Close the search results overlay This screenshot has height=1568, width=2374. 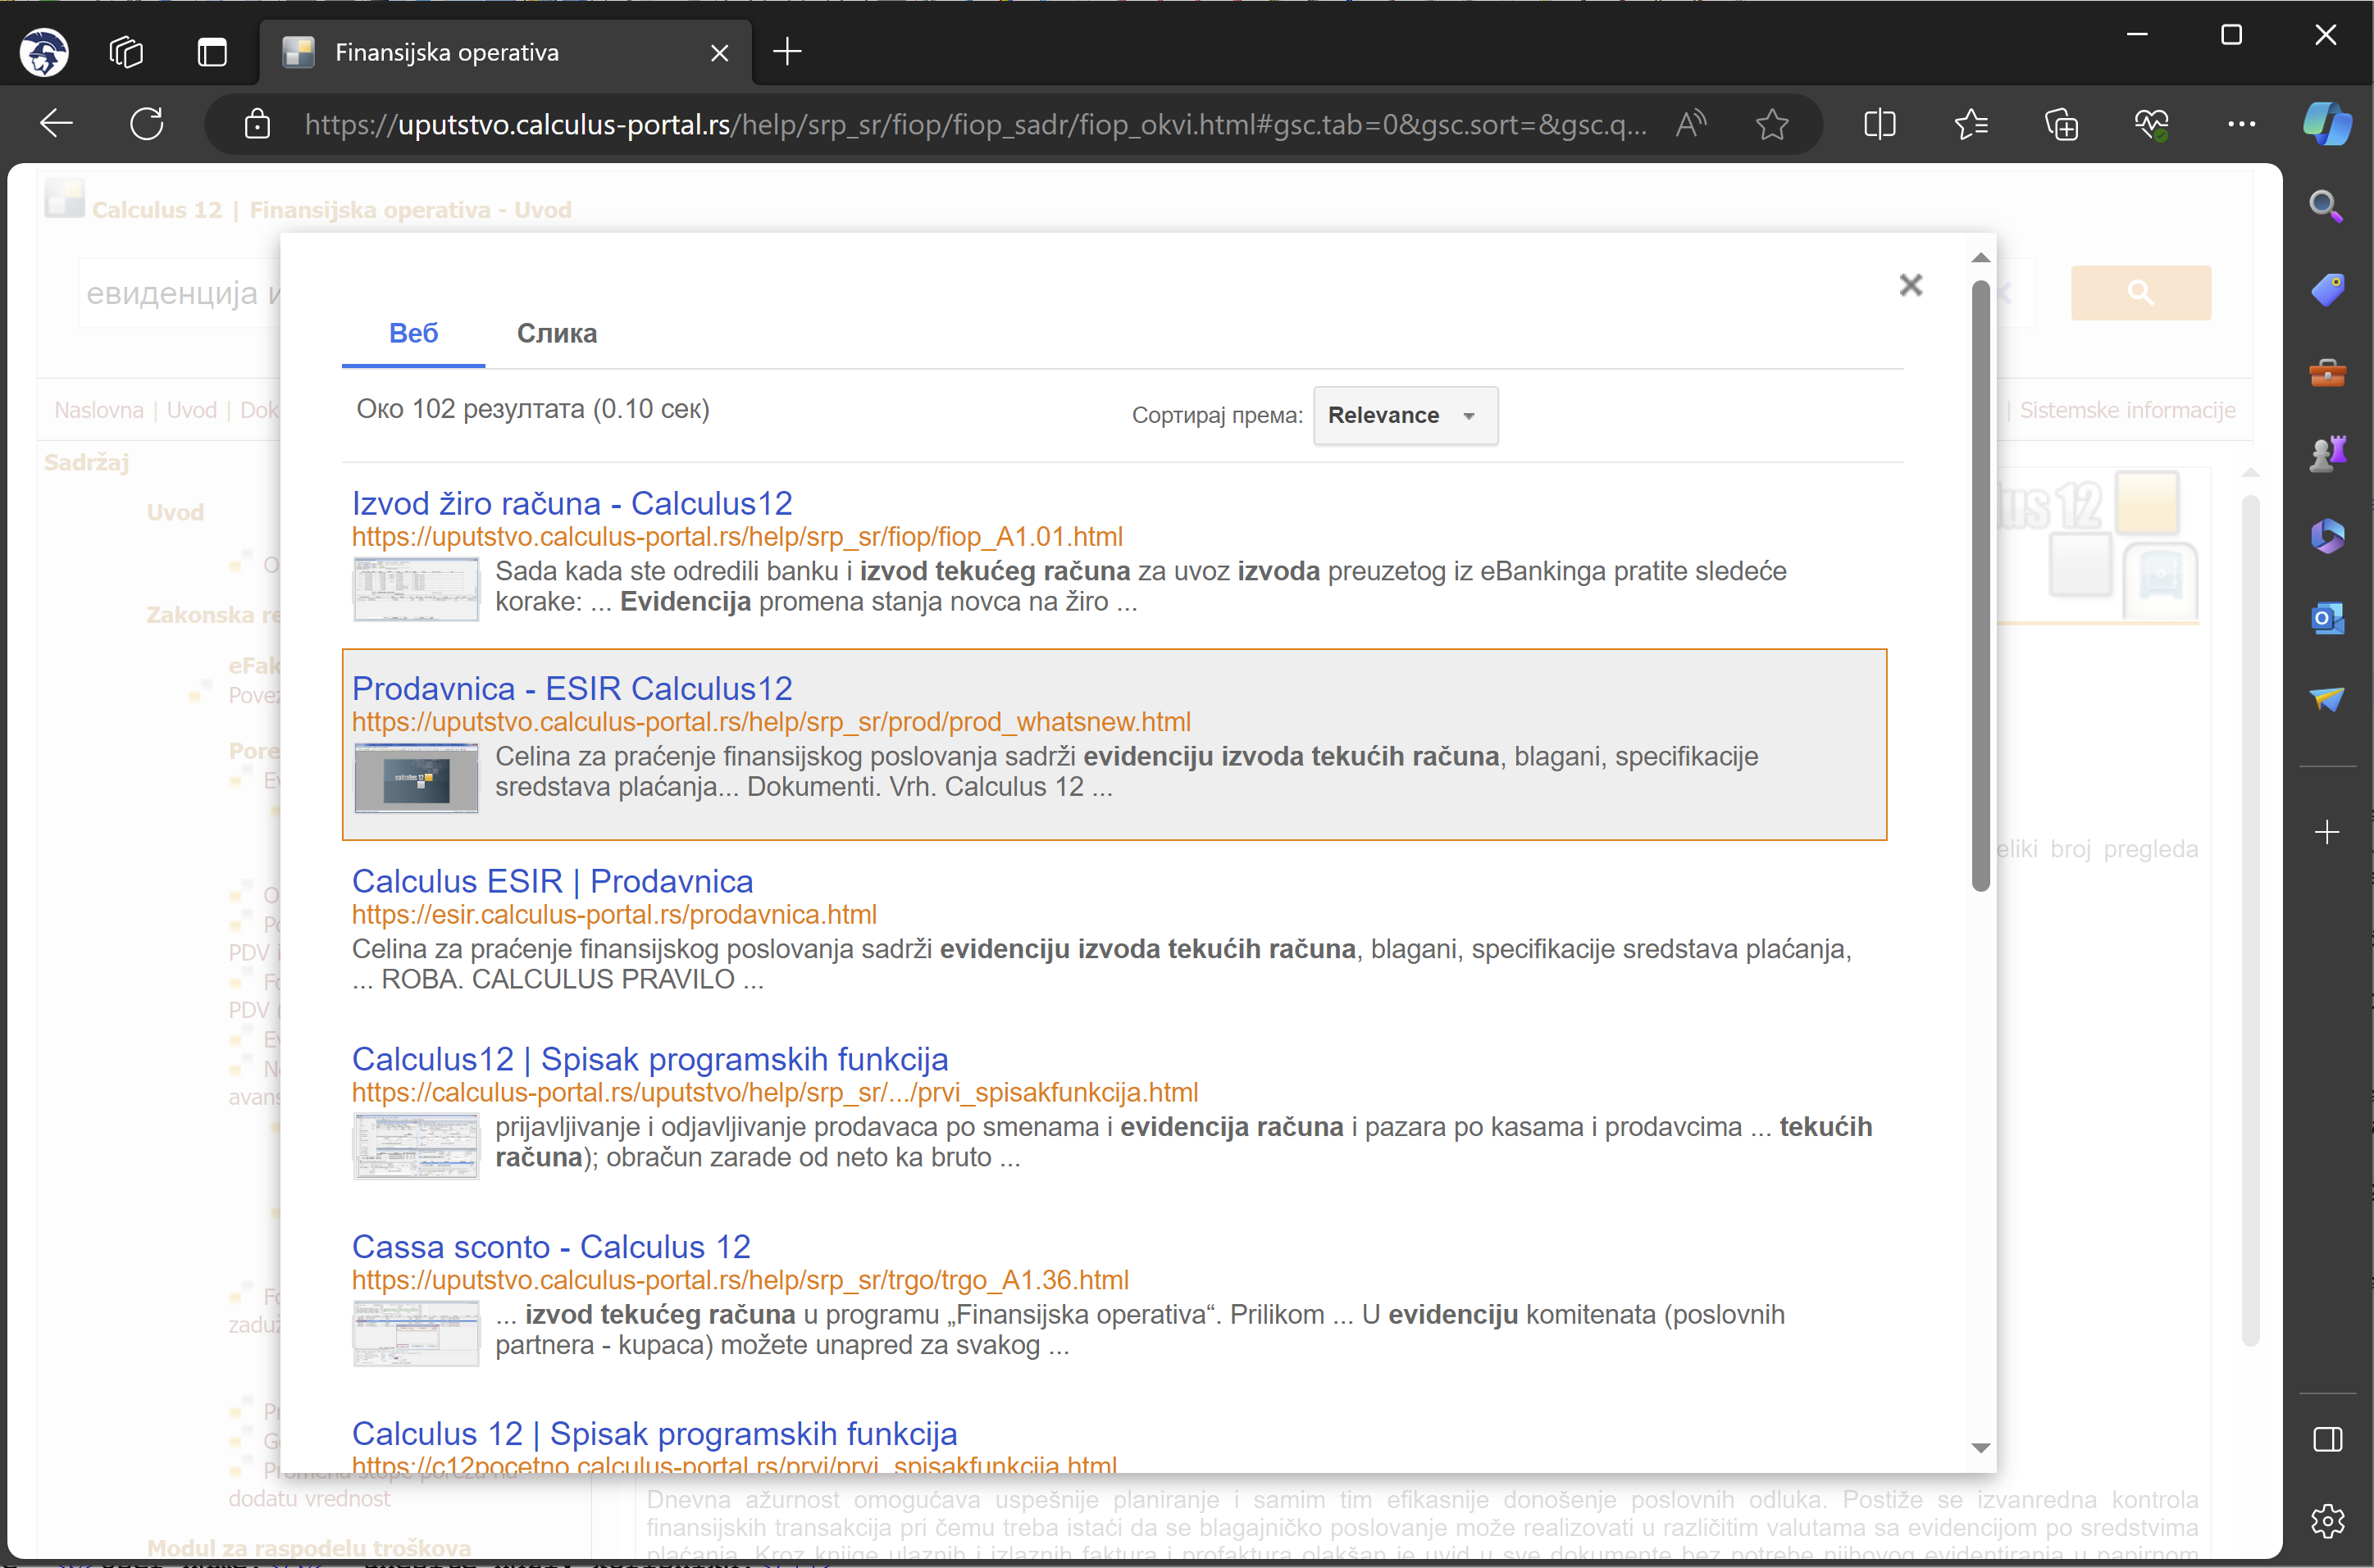click(1910, 286)
